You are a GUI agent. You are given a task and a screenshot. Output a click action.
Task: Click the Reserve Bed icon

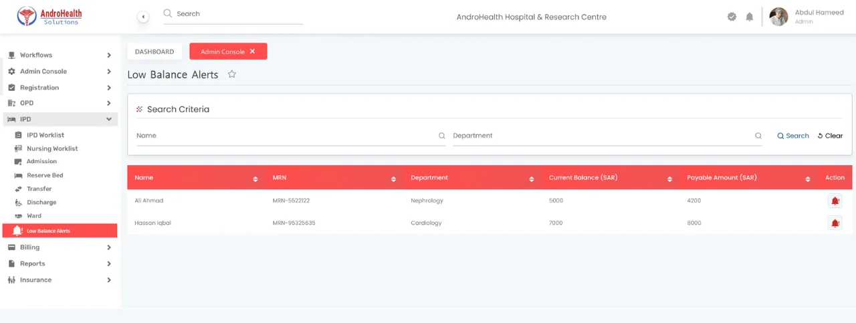pyautogui.click(x=19, y=175)
